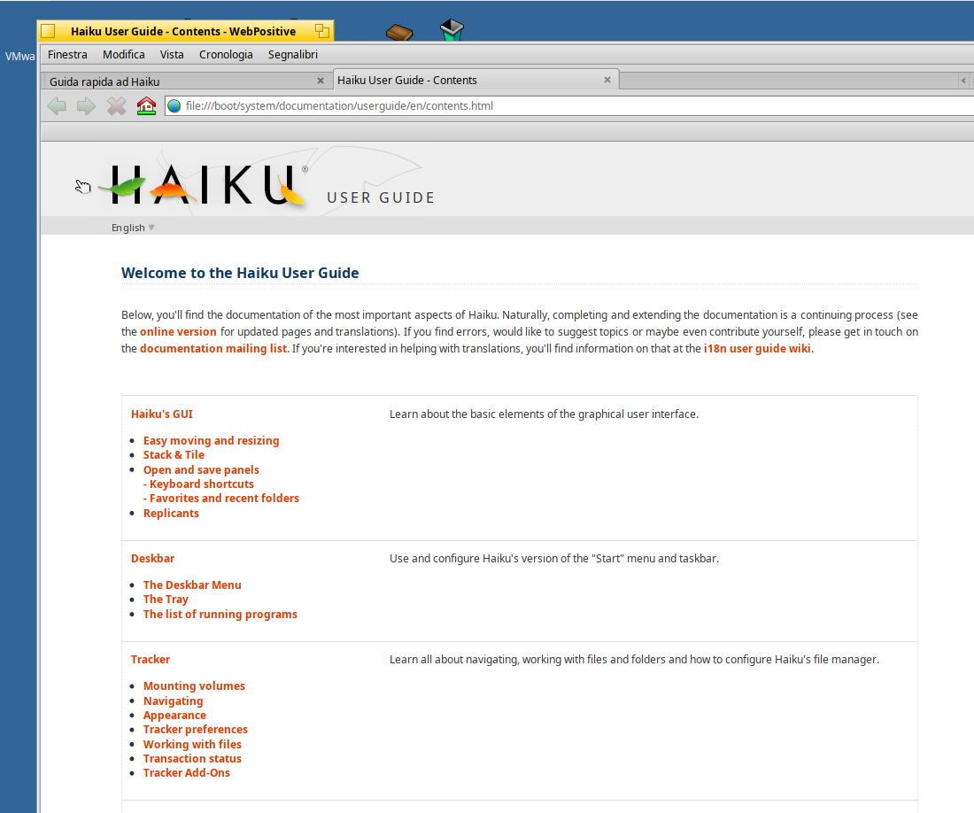The width and height of the screenshot is (974, 813).
Task: Click the window title 'Haiku User Guide - Contents - WebPositive'
Action: point(183,31)
